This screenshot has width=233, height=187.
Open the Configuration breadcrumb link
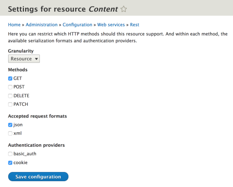77,25
